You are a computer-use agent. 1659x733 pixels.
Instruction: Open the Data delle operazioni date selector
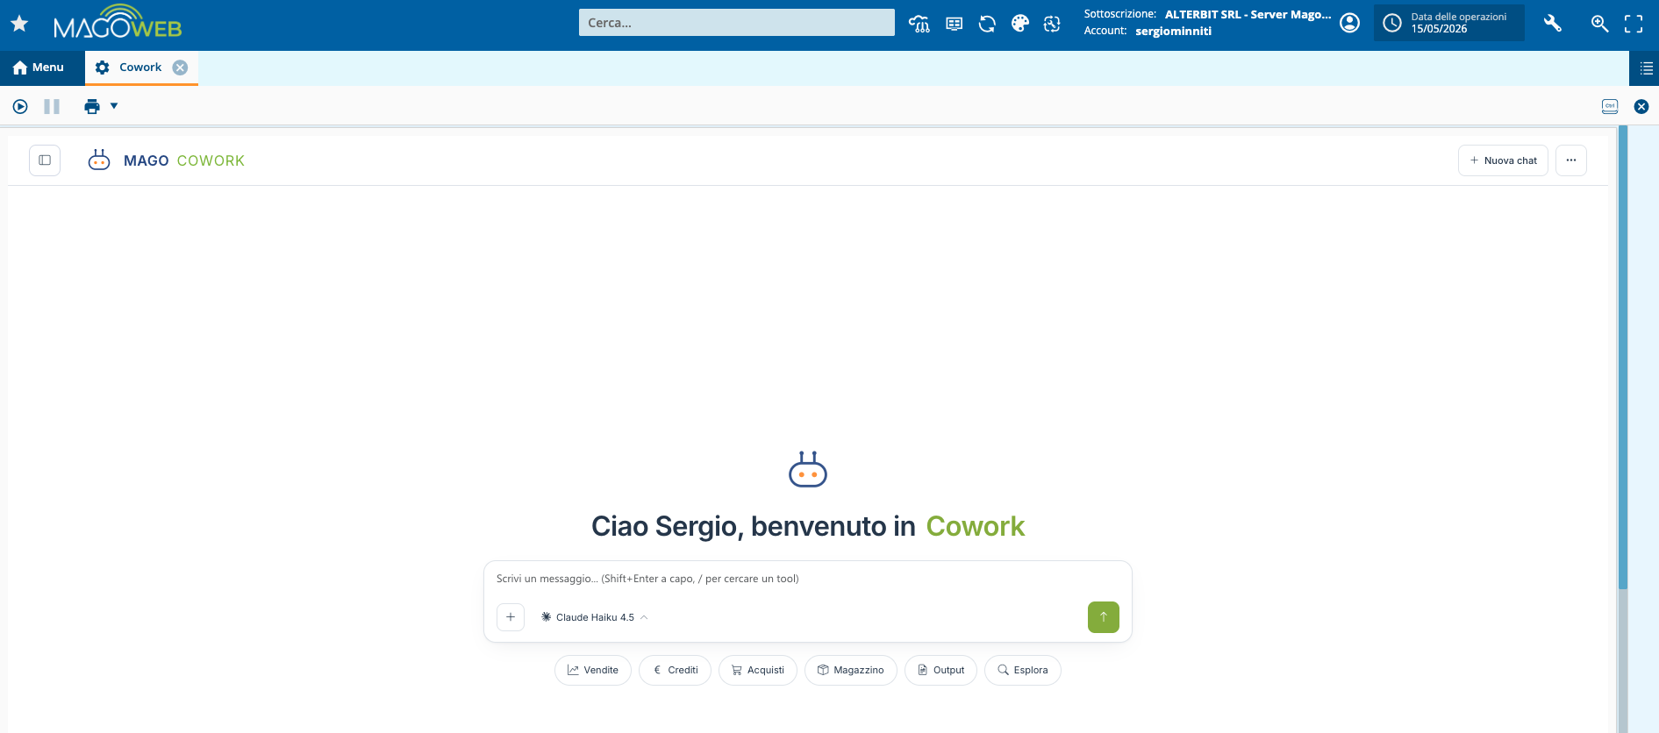(x=1448, y=23)
